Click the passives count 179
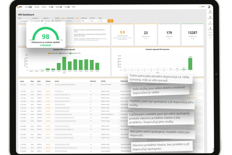Image resolution: width=232 pixels, height=155 pixels. (x=169, y=33)
